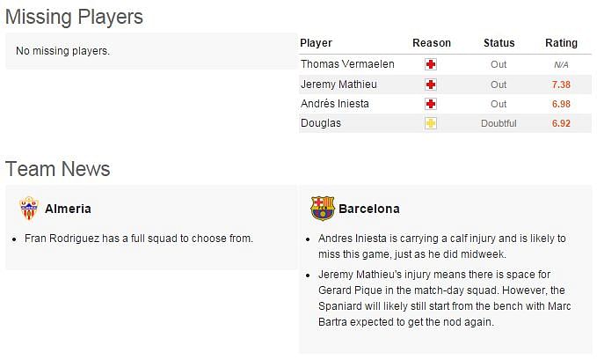Screen dimensions: 597x360
Task: Click the Barcelona club crest
Action: pyautogui.click(x=322, y=209)
